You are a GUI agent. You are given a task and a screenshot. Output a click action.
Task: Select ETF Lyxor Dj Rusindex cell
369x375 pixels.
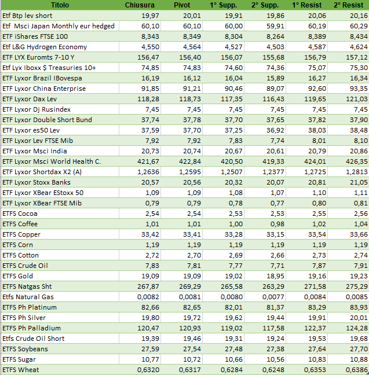tap(60, 109)
